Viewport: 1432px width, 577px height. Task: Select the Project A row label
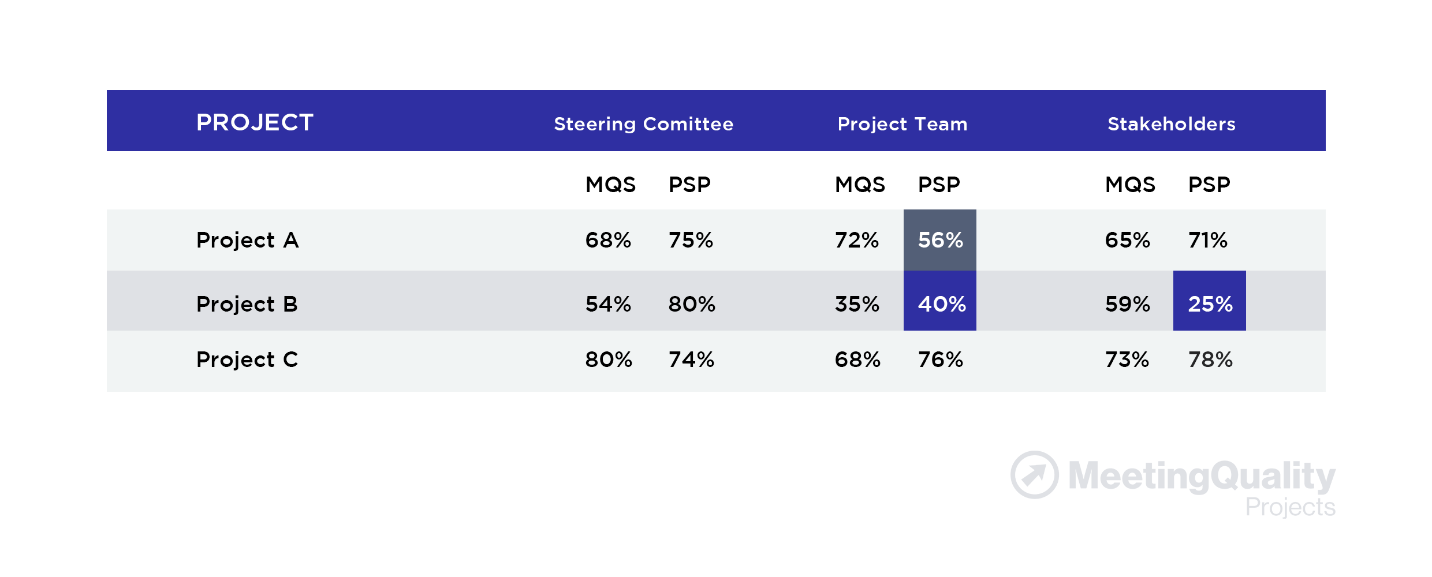[x=247, y=240]
